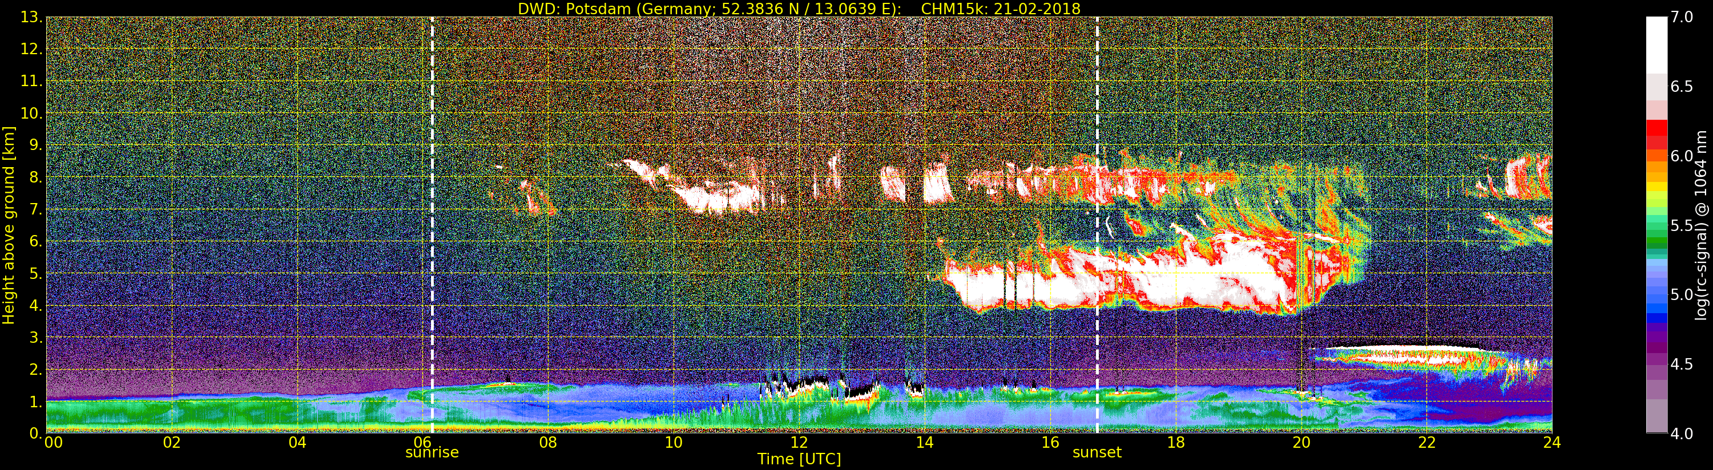Viewport: 1713px width, 470px height.
Task: Click the colorbar value '6.5'
Action: coord(1682,87)
